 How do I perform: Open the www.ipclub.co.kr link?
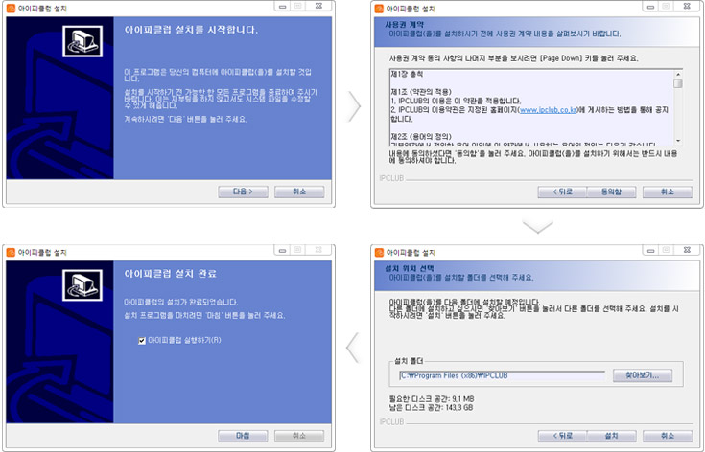pos(548,109)
